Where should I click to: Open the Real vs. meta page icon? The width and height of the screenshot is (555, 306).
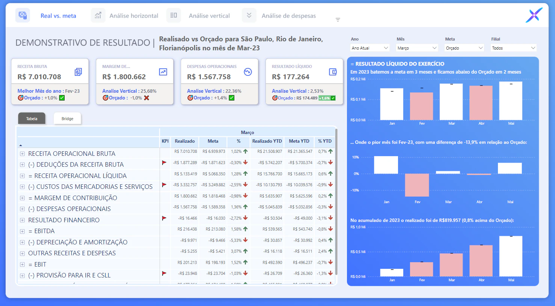(23, 15)
